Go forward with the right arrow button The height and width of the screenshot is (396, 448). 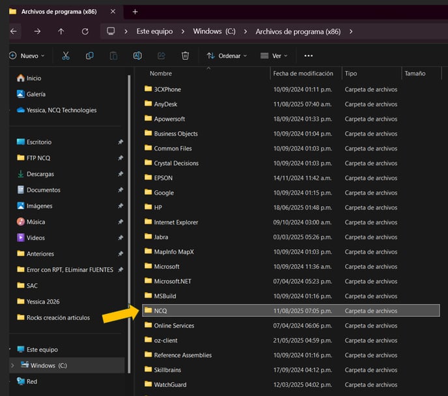click(x=37, y=31)
